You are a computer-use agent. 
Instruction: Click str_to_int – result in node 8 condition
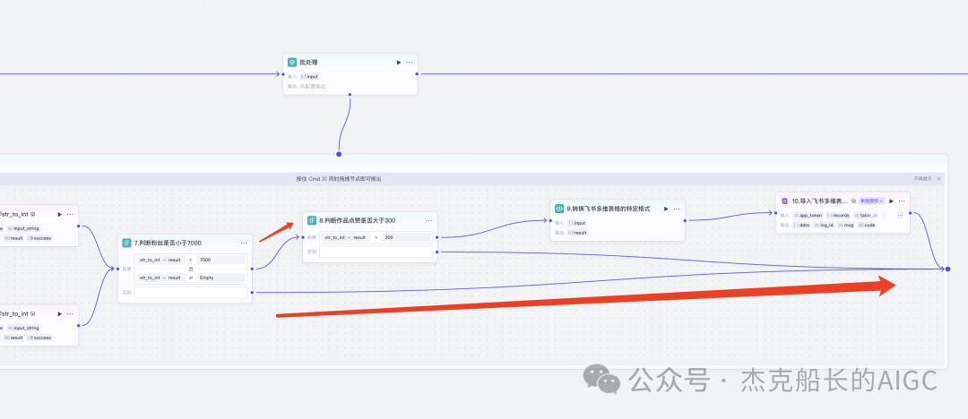(x=346, y=237)
